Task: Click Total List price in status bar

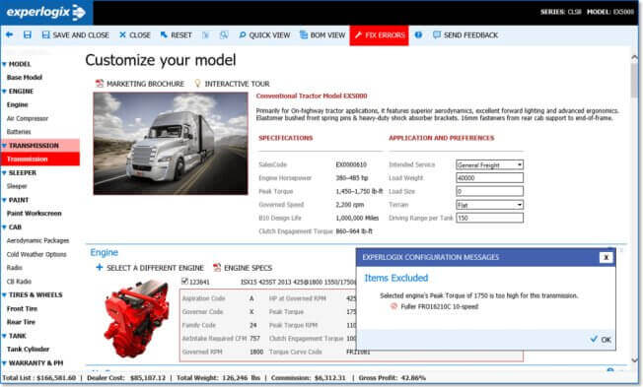Action: click(x=39, y=378)
